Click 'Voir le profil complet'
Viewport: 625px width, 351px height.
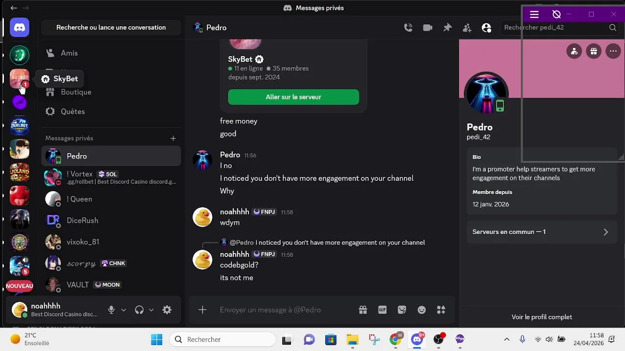pyautogui.click(x=542, y=317)
